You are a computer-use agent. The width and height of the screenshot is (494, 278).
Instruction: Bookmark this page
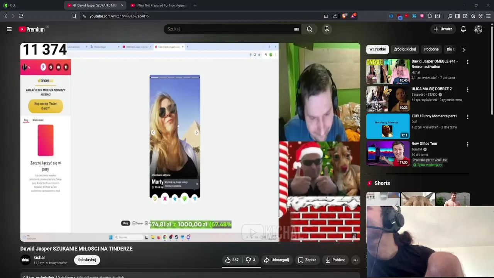[74, 16]
